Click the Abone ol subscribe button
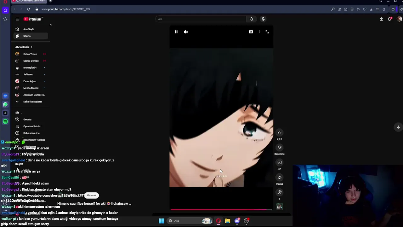The image size is (403, 227). 92,195
